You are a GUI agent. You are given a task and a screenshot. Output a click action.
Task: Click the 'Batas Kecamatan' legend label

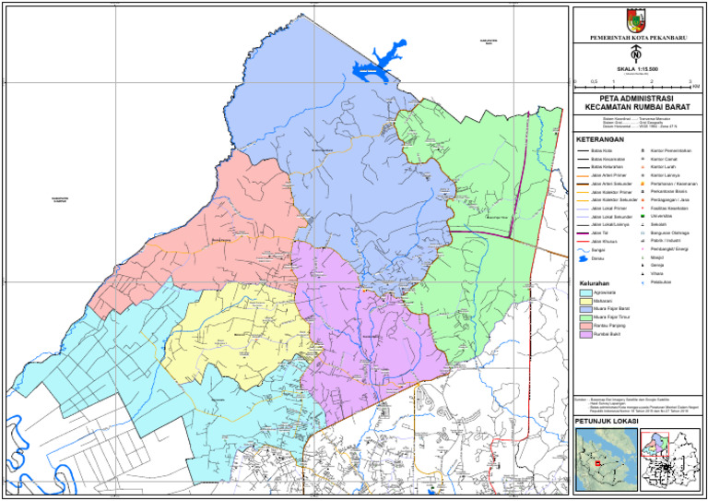pos(608,159)
